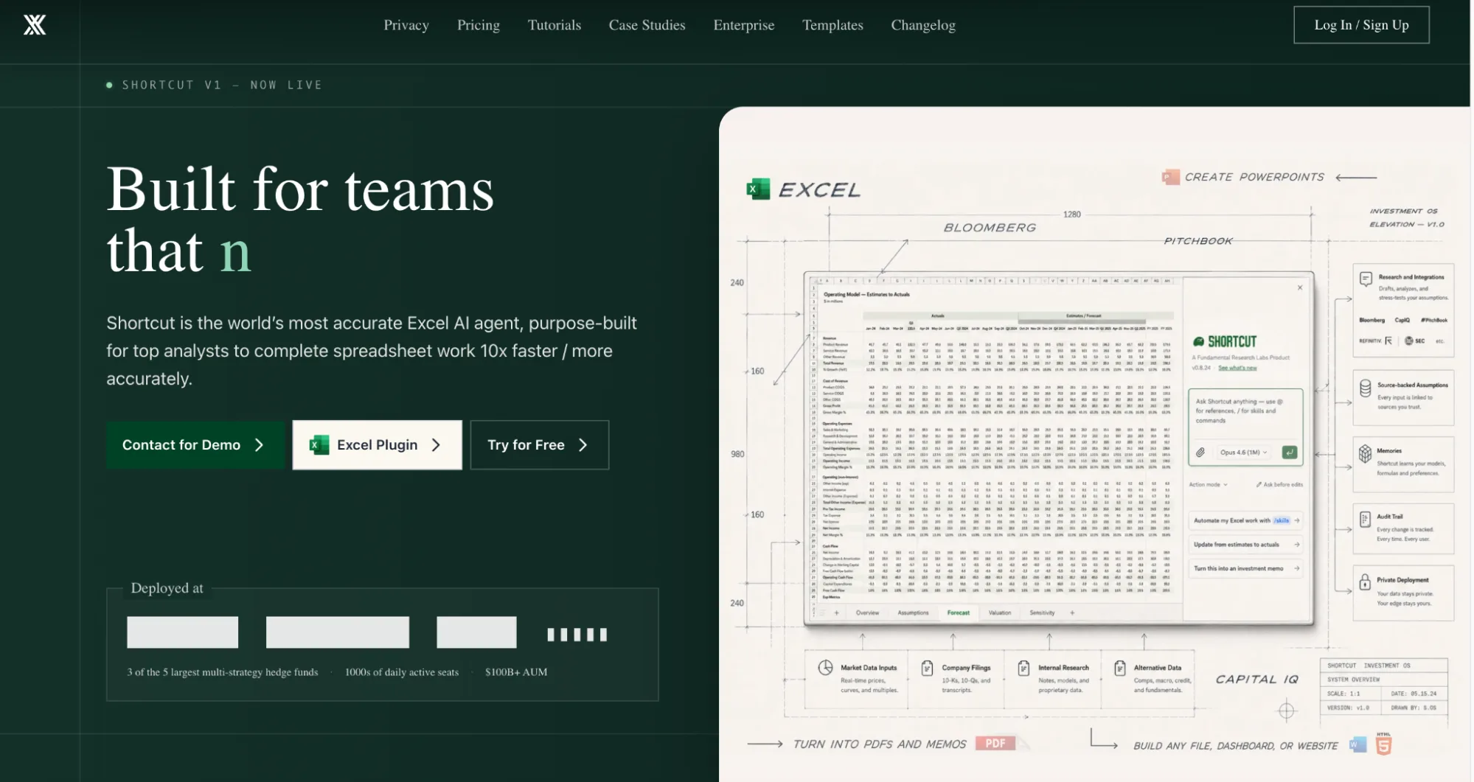This screenshot has height=782, width=1474.
Task: Open the Pricing page
Action: tap(478, 25)
